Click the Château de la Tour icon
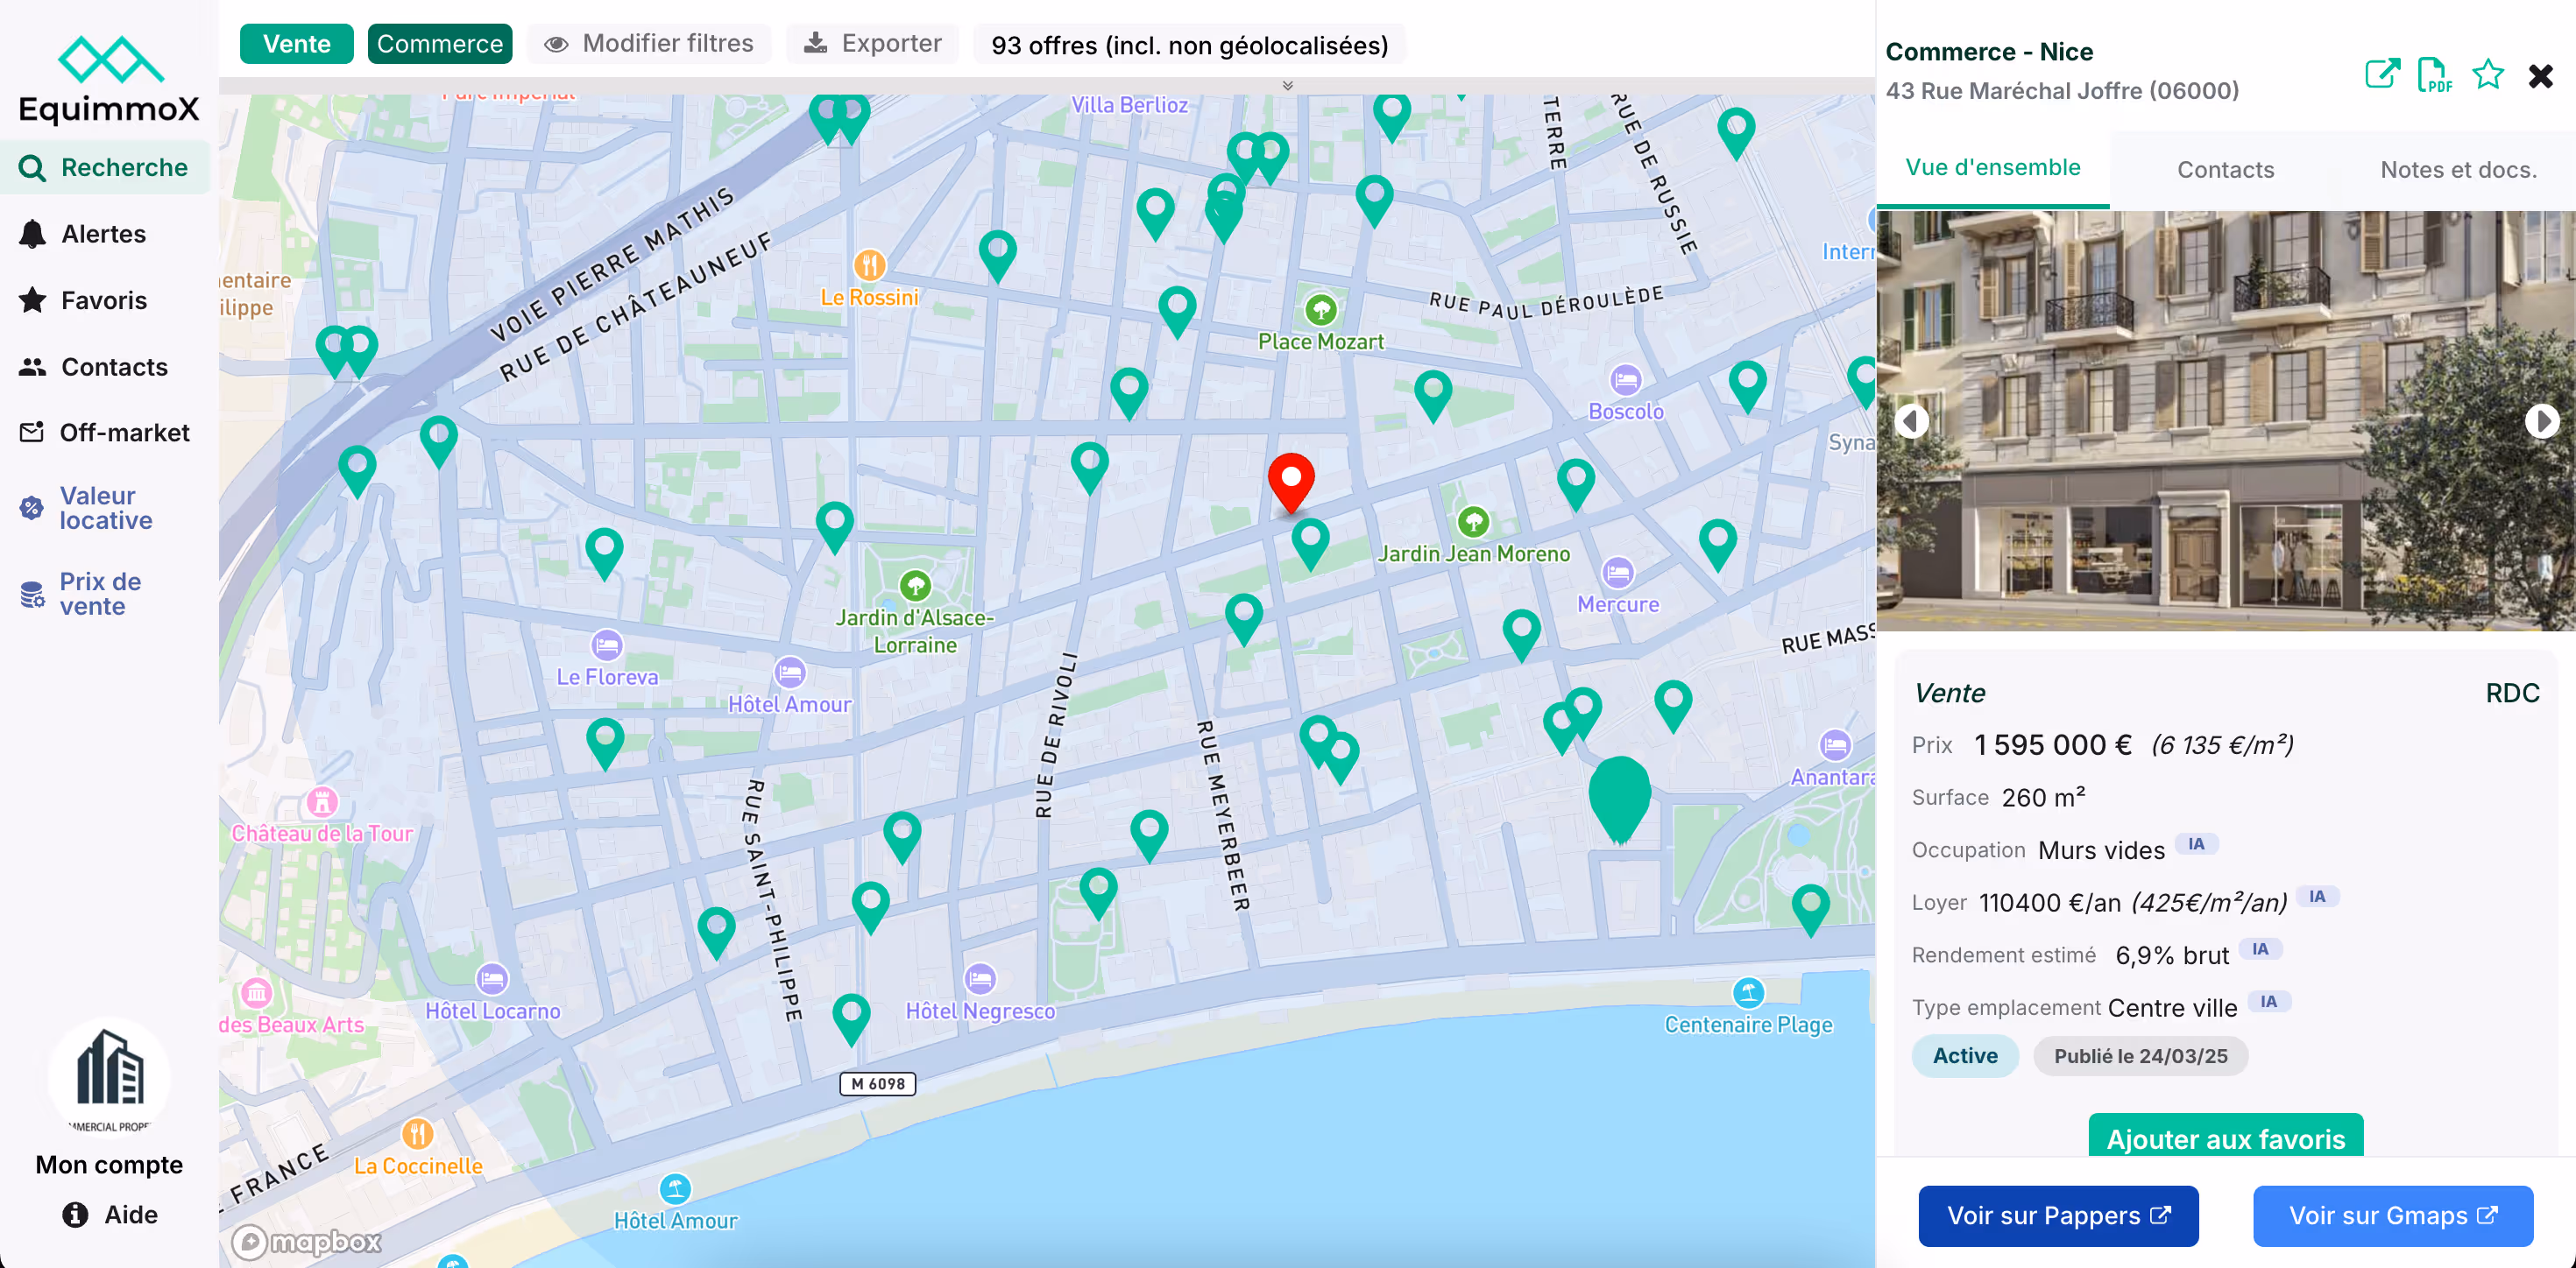Viewport: 2576px width, 1268px height. 322,801
